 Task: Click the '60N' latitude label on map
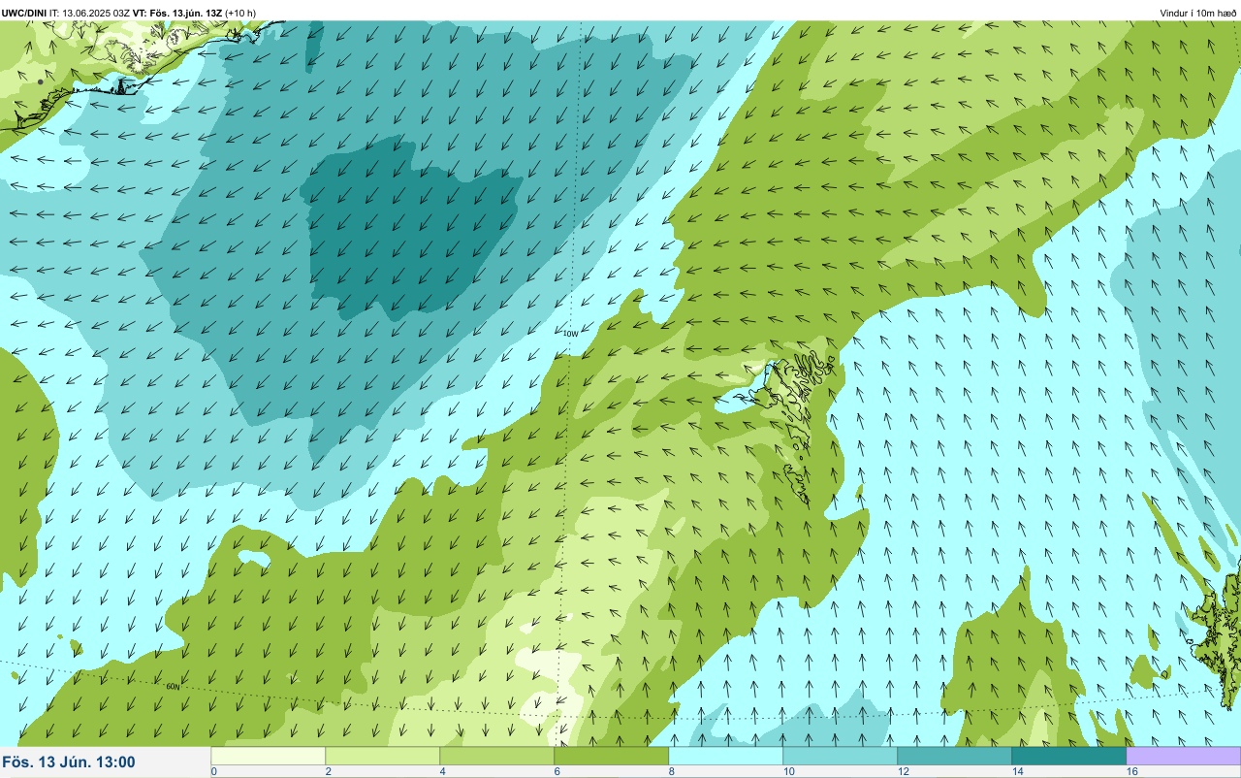(173, 687)
